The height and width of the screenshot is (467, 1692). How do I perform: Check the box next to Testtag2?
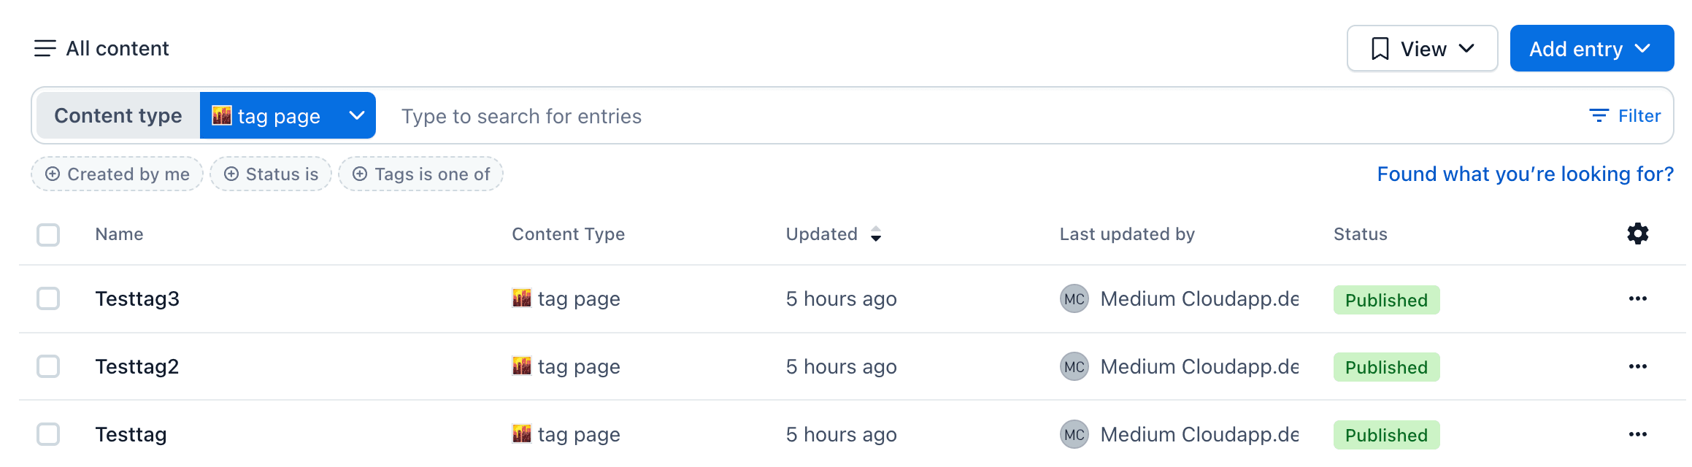[x=48, y=366]
